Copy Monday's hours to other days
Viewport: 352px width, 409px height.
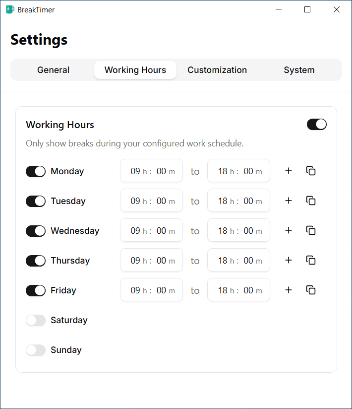pyautogui.click(x=311, y=171)
